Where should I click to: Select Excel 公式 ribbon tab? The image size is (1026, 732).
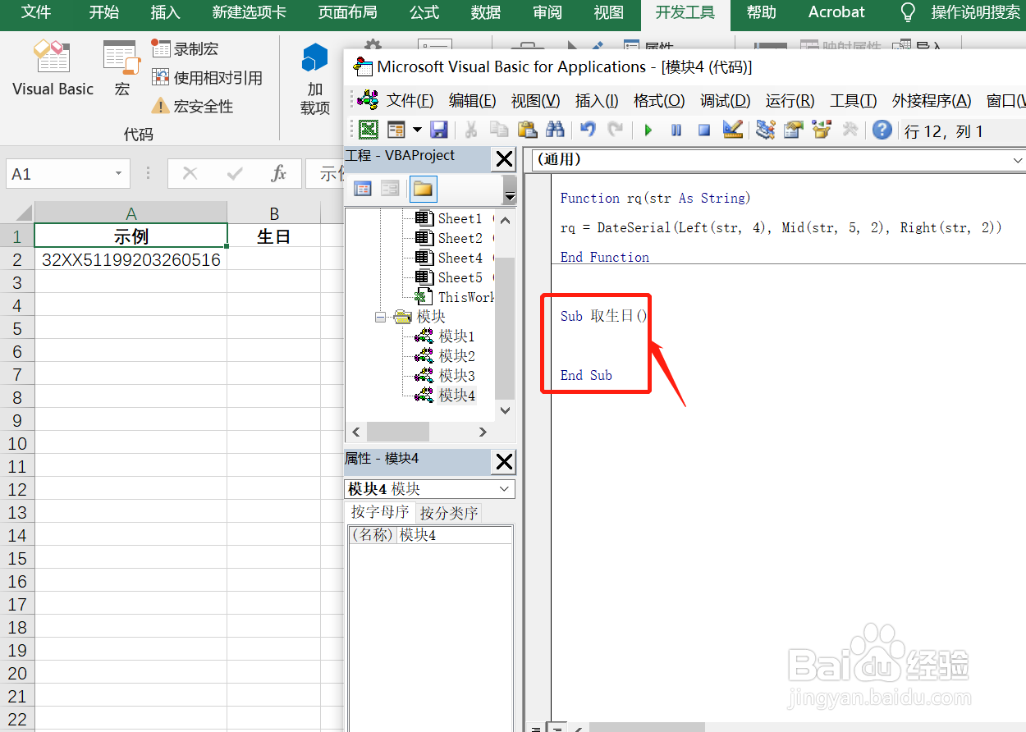click(x=424, y=12)
